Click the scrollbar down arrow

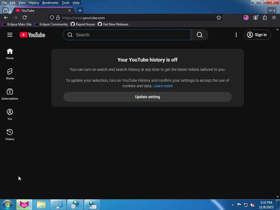point(278,197)
